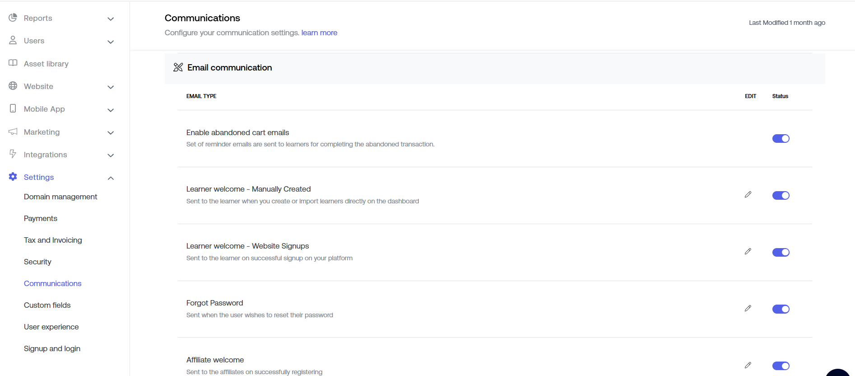This screenshot has height=376, width=855.
Task: Edit the Affiliate welcome email
Action: pos(748,365)
